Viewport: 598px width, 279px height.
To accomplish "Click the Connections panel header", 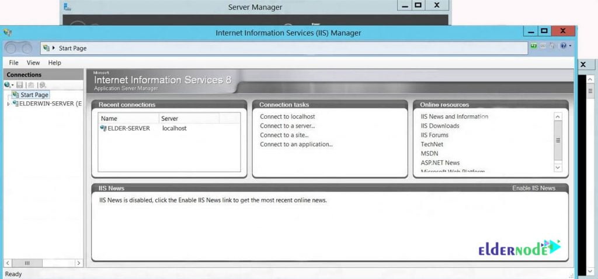I will click(43, 75).
